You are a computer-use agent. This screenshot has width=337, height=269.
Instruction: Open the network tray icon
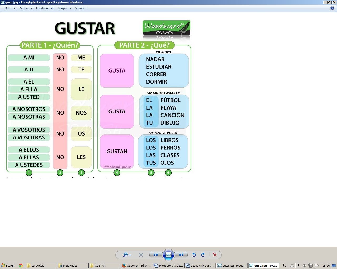click(x=310, y=266)
